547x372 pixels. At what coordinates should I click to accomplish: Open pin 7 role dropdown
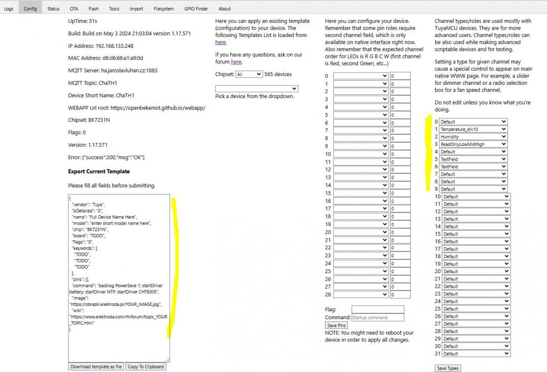pyautogui.click(x=361, y=130)
